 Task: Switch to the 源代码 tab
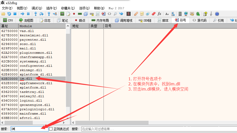[x=199, y=20]
